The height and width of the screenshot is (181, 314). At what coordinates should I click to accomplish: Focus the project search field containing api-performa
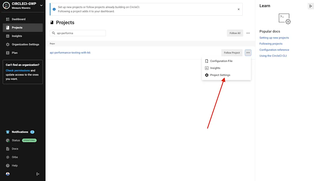(x=78, y=33)
